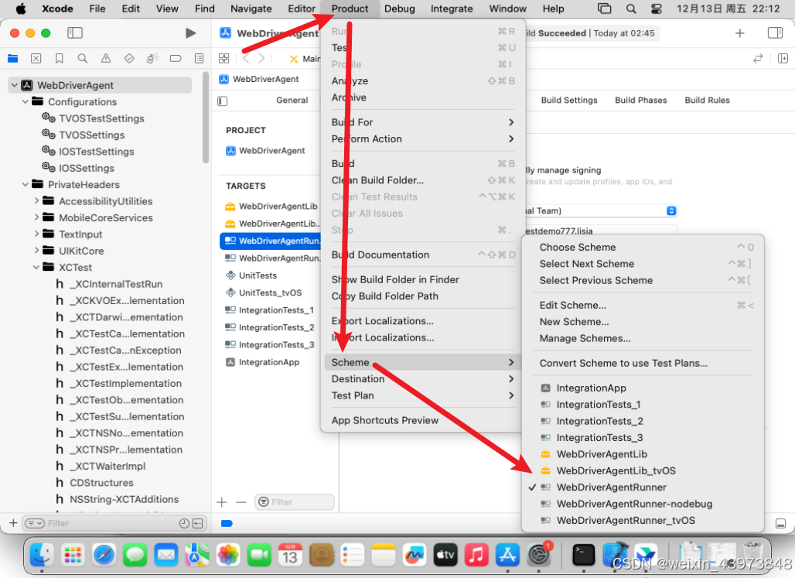Viewport: 795px width, 578px height.
Task: Open Control Center in menu bar
Action: coord(656,9)
